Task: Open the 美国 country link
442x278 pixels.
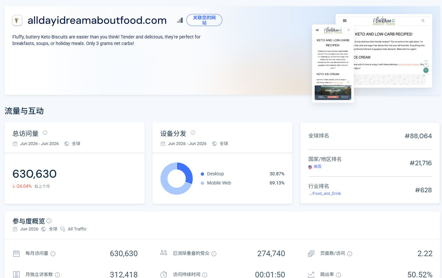Action: pos(317,167)
